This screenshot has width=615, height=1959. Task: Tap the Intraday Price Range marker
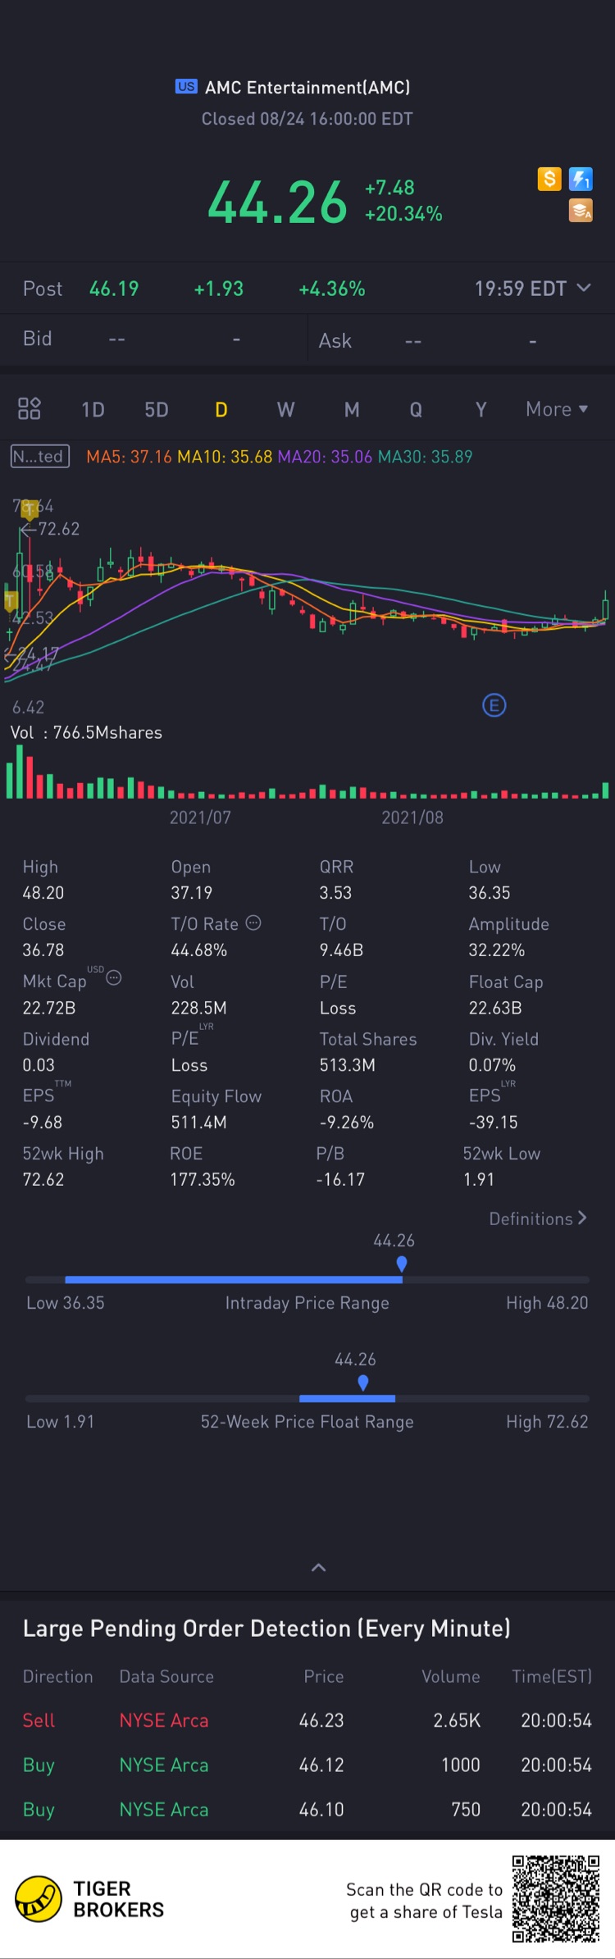[x=401, y=1264]
